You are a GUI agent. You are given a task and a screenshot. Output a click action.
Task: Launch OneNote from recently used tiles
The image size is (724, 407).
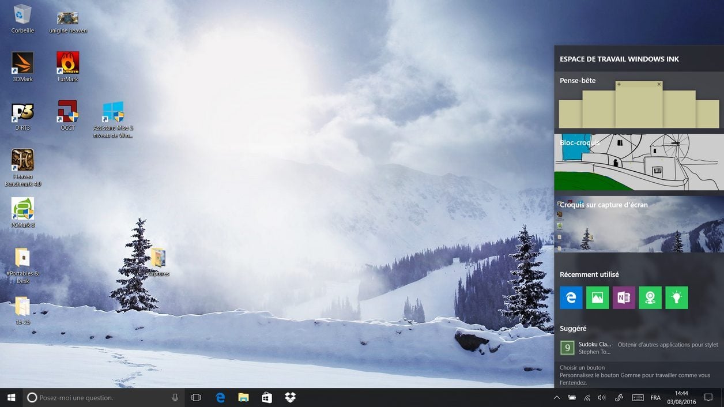click(x=624, y=297)
